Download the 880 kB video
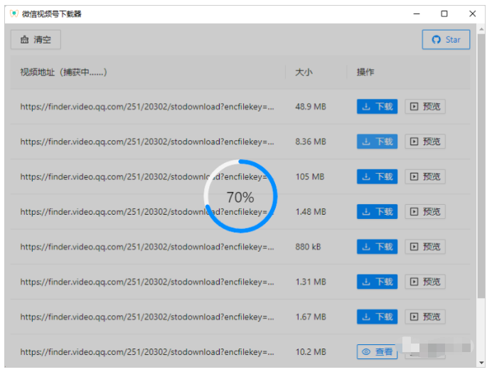487x372 pixels. 377,247
